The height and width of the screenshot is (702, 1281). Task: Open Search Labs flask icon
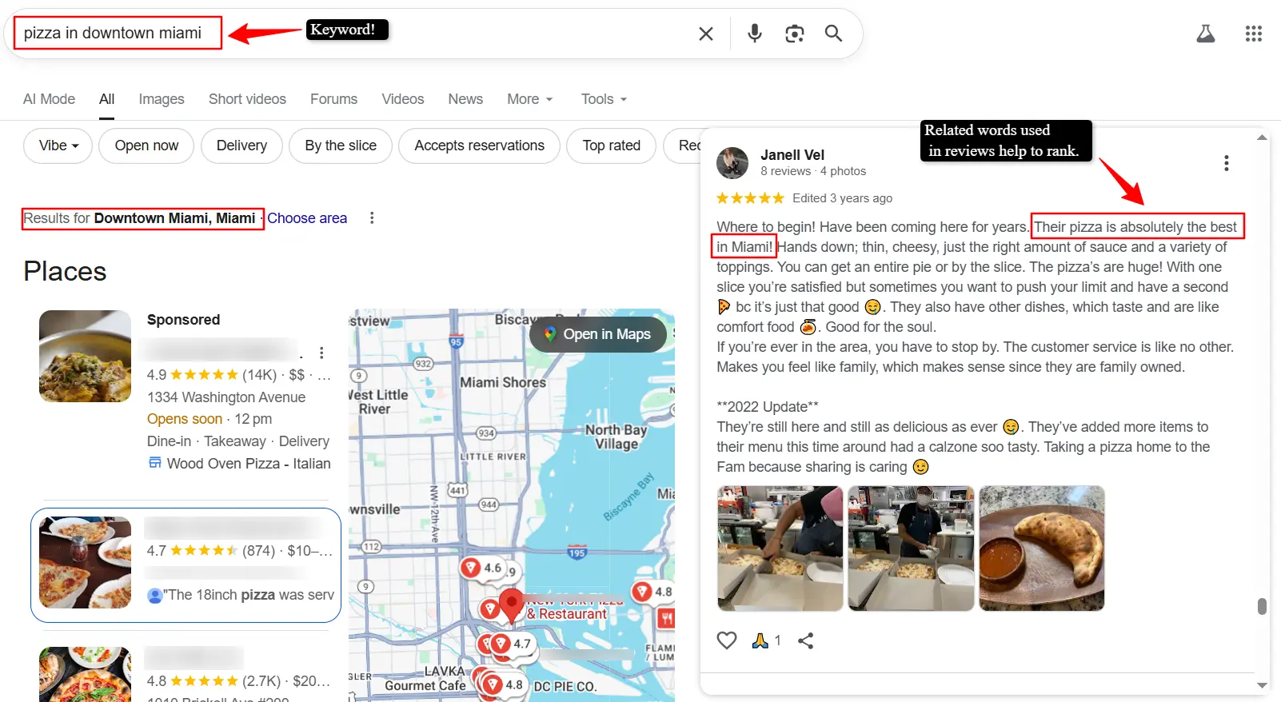click(x=1205, y=34)
